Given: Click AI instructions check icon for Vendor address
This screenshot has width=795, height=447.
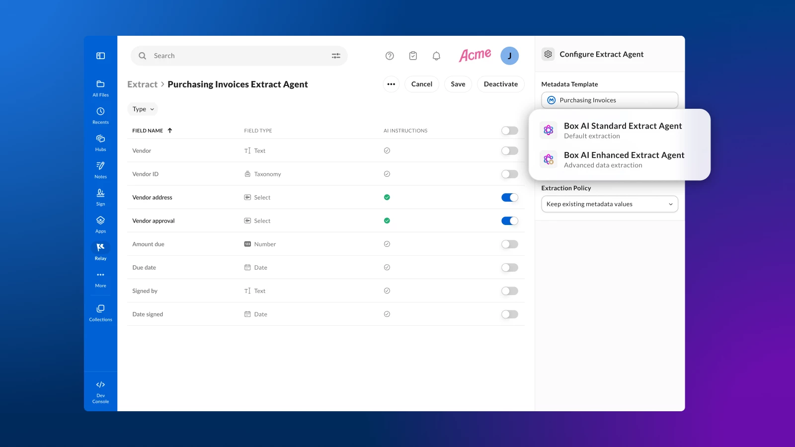Looking at the screenshot, I should 387,197.
